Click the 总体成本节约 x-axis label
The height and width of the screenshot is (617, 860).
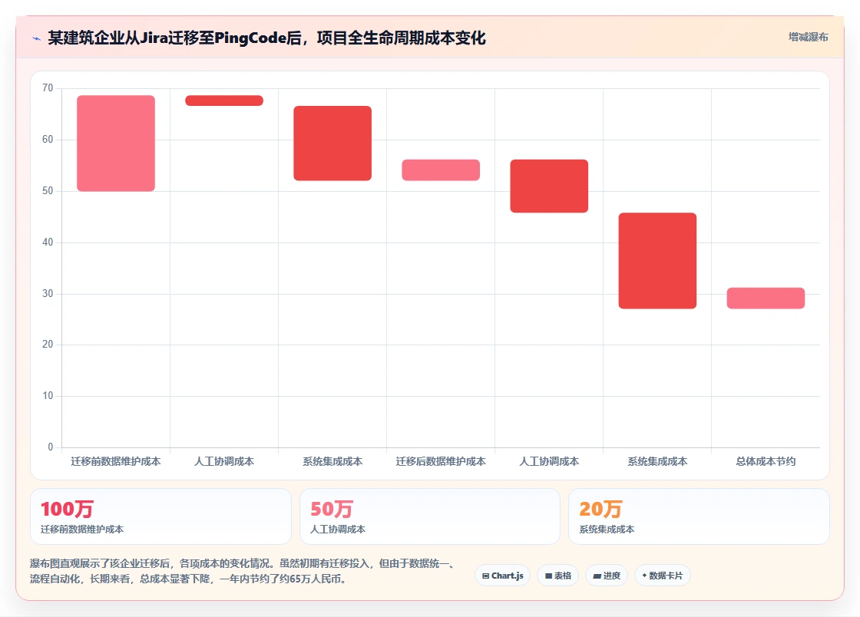tap(766, 461)
